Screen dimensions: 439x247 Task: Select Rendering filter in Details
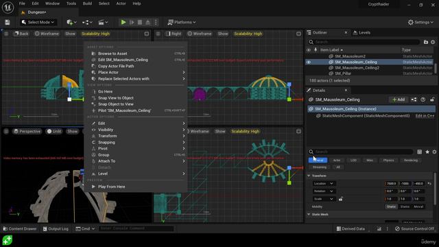[x=411, y=160]
